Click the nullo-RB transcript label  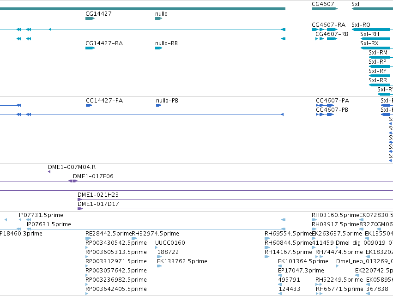pos(166,43)
